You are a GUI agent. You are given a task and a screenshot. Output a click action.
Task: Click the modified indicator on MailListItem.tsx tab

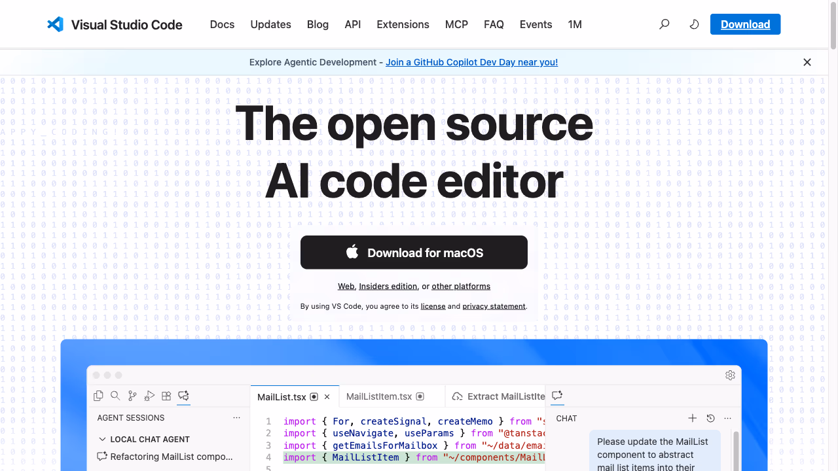coord(420,396)
